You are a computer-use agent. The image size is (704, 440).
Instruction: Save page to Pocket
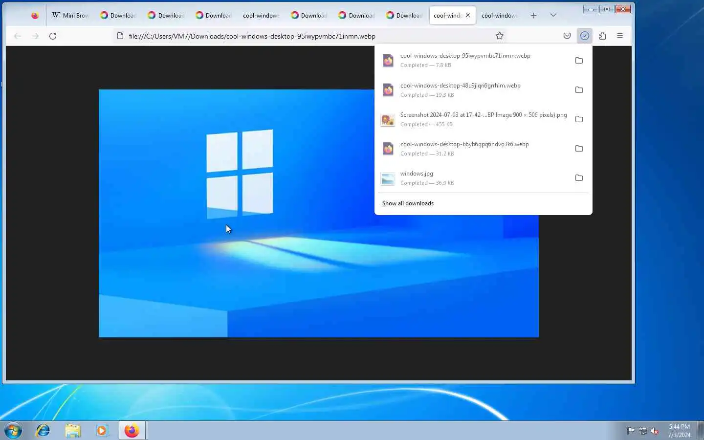point(567,36)
